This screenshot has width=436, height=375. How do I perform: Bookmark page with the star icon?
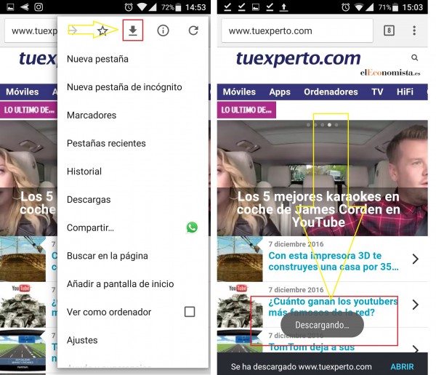(103, 31)
